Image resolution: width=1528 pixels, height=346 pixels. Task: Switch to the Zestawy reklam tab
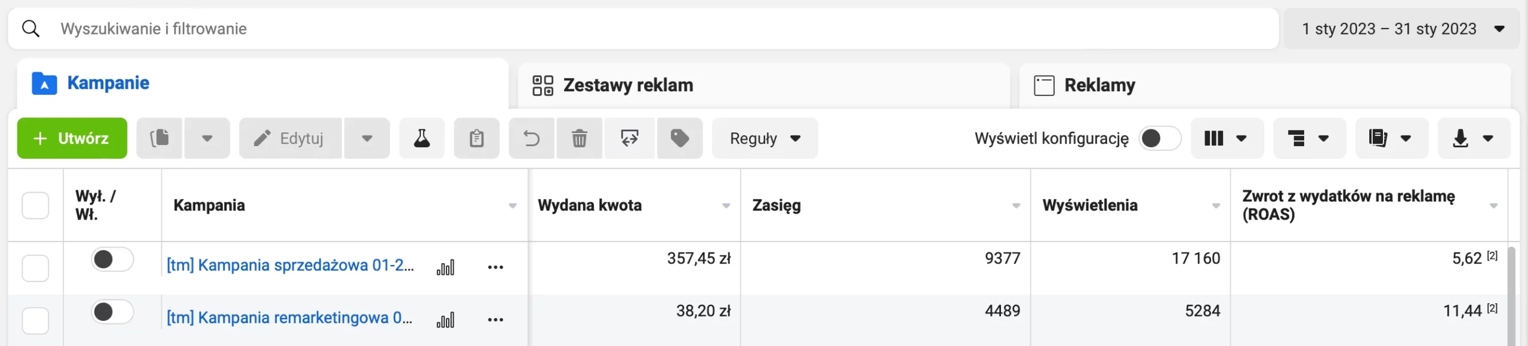pos(627,85)
